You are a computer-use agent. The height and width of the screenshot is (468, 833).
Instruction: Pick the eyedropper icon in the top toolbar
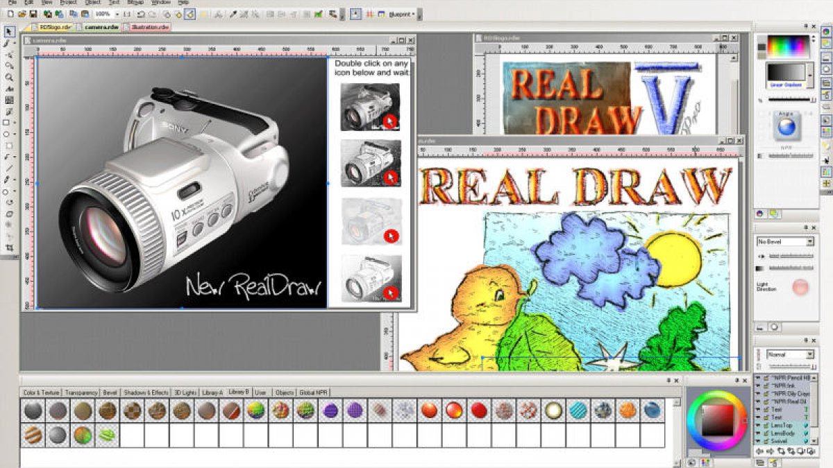(x=235, y=14)
